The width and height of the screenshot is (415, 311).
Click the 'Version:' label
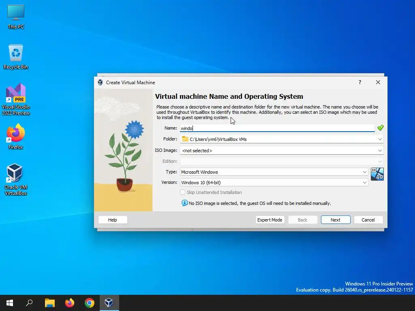tap(169, 182)
